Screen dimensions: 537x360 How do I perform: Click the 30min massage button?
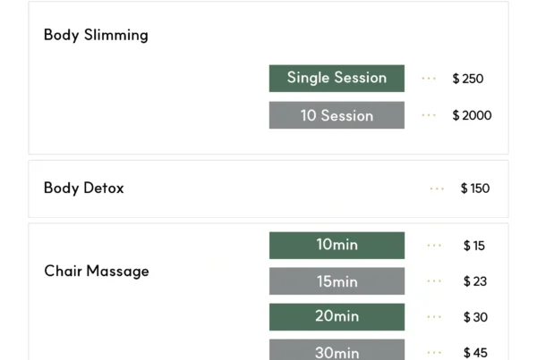click(x=337, y=351)
